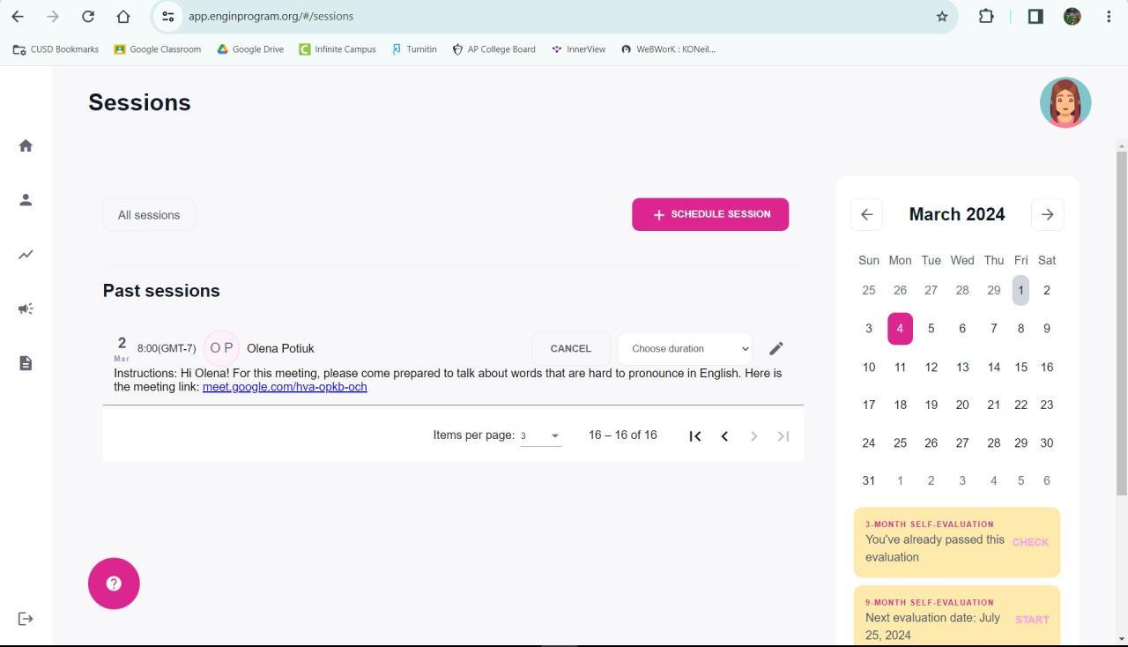The height and width of the screenshot is (647, 1128).
Task: Click the Olena Potiuk name
Action: click(280, 348)
